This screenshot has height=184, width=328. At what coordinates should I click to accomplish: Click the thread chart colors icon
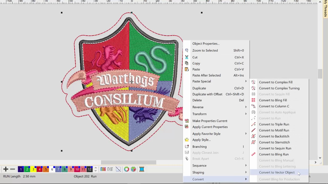(103, 169)
